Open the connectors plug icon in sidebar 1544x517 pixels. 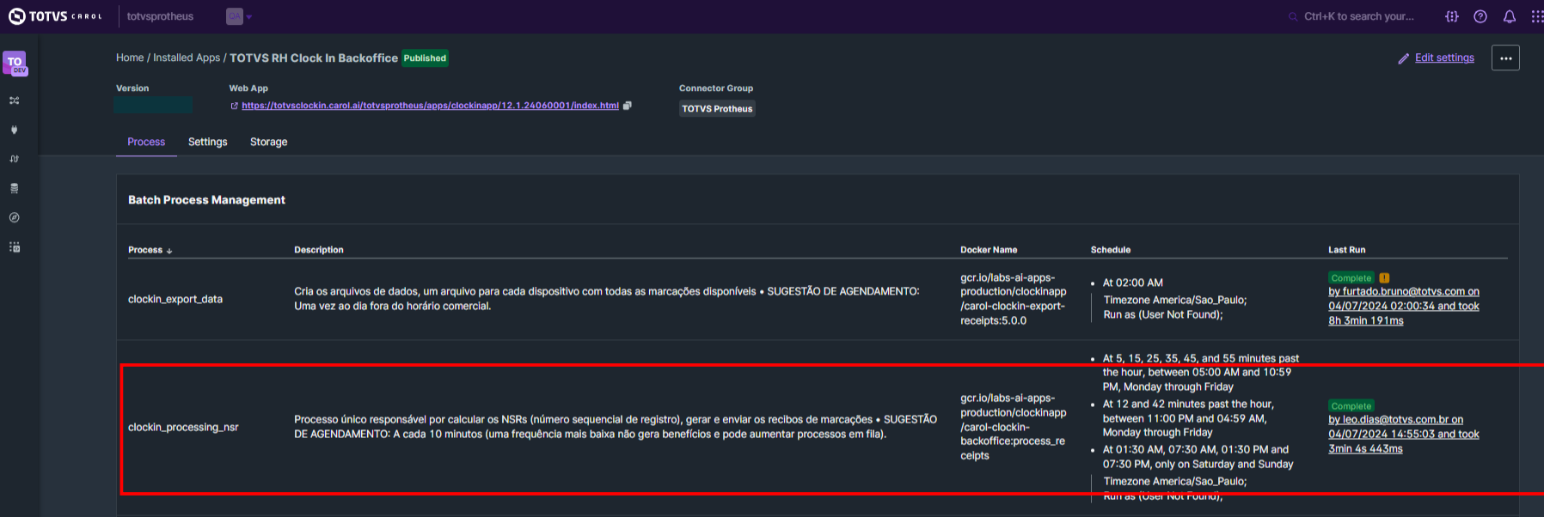click(14, 130)
